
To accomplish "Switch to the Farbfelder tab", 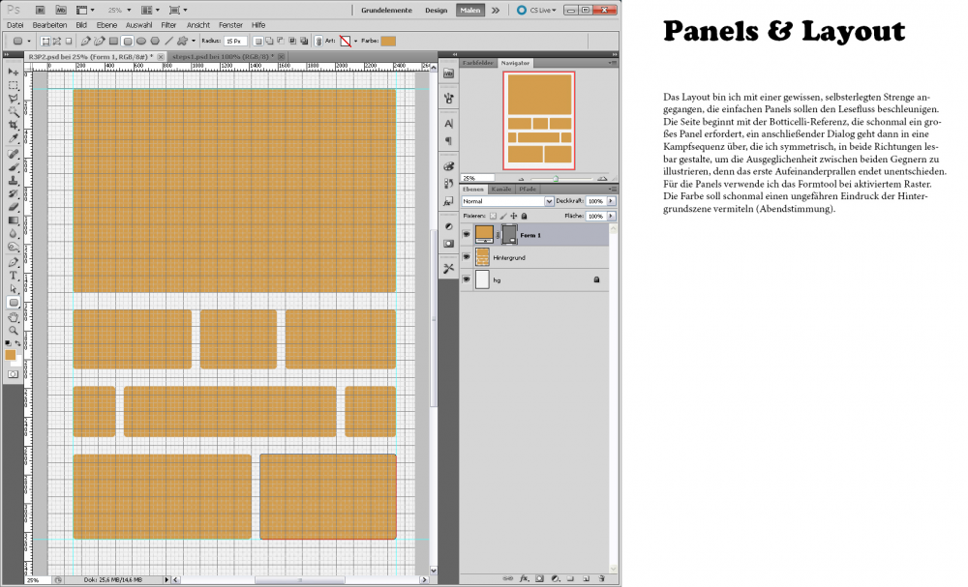I will click(x=478, y=63).
